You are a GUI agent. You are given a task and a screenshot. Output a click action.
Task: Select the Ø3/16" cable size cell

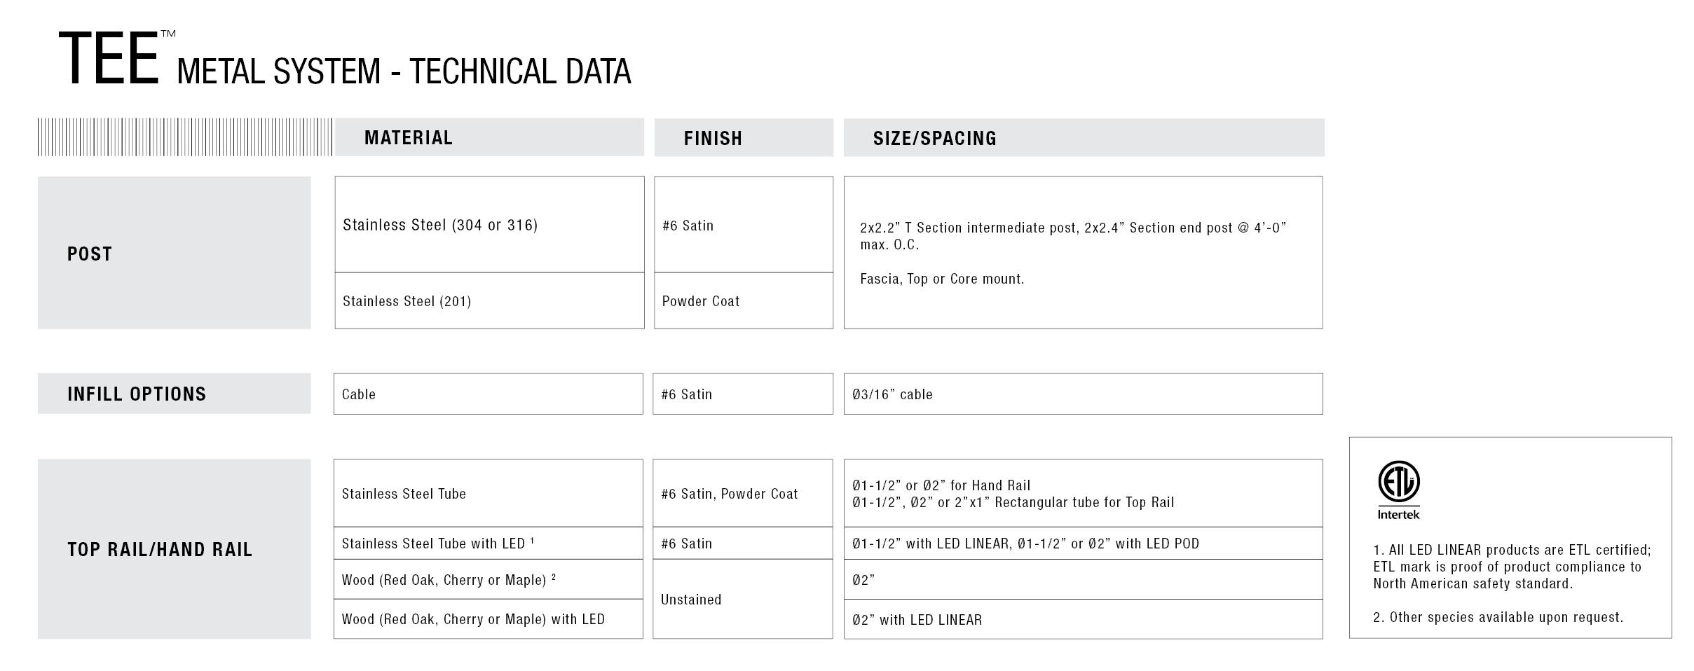coord(1083,394)
